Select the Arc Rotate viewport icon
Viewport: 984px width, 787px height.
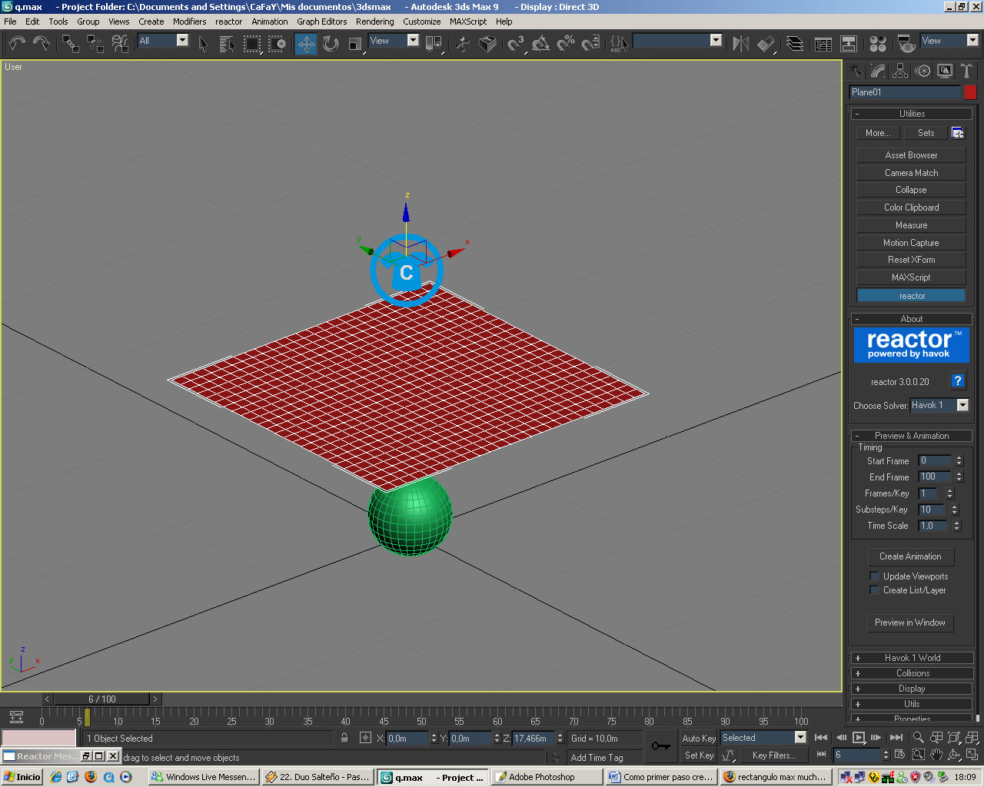coord(954,755)
